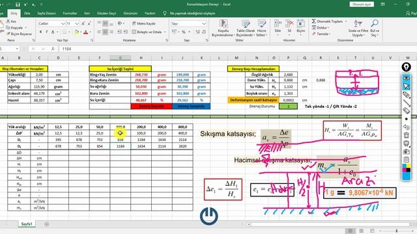Toggle center horizontal alignment

click(106, 32)
